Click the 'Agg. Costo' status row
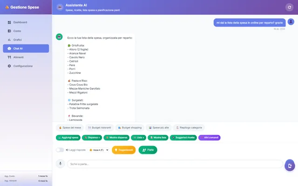Image resolution: width=298 pixels, height=186 pixels. point(26,176)
